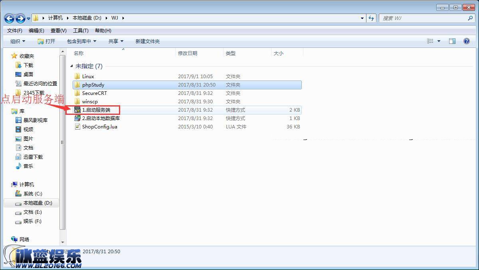Click the search WJ input field
The image size is (479, 270).
click(x=422, y=18)
